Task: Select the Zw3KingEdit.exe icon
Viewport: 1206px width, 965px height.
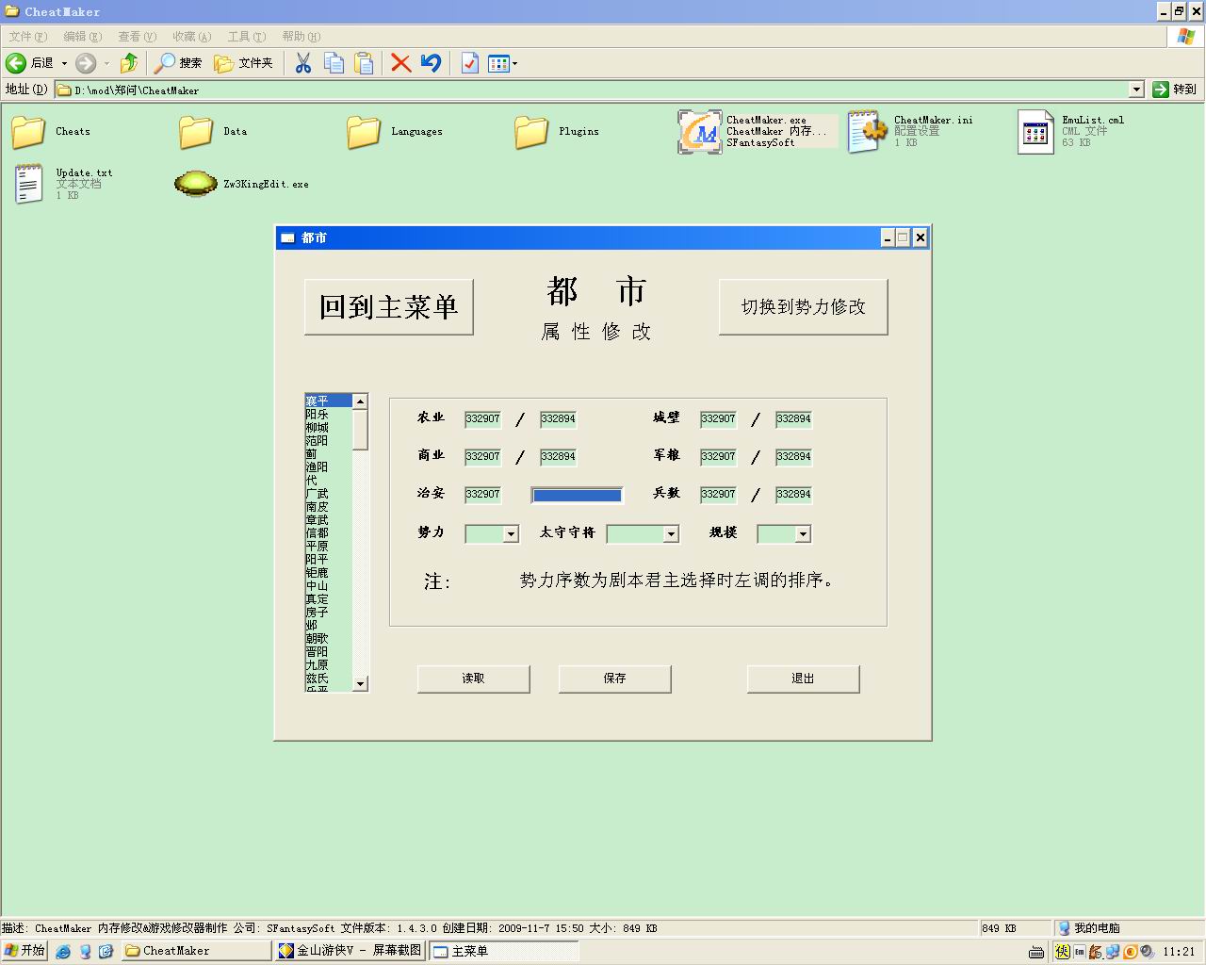Action: 196,184
